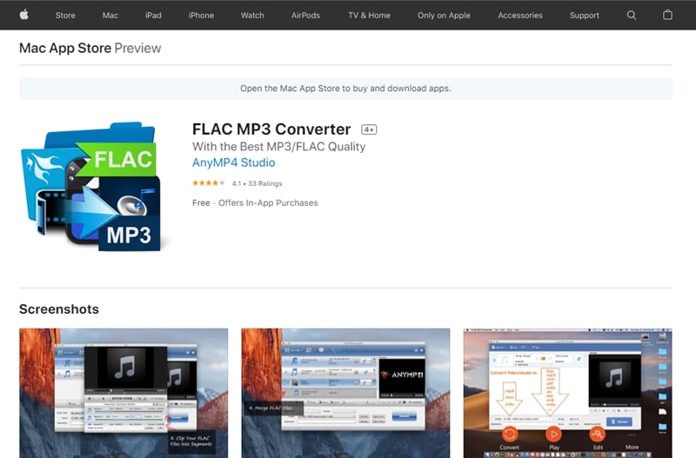Click the '4.1 • 33 Ratings' text
696x458 pixels.
pos(257,183)
